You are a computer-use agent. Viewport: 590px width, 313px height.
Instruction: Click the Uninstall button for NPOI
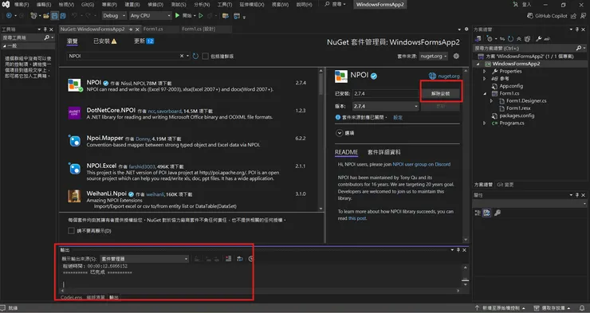tap(440, 93)
